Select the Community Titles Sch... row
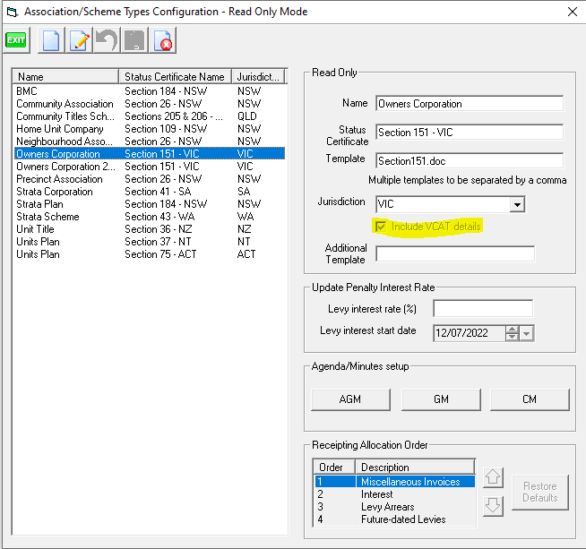The image size is (586, 549). [x=150, y=116]
